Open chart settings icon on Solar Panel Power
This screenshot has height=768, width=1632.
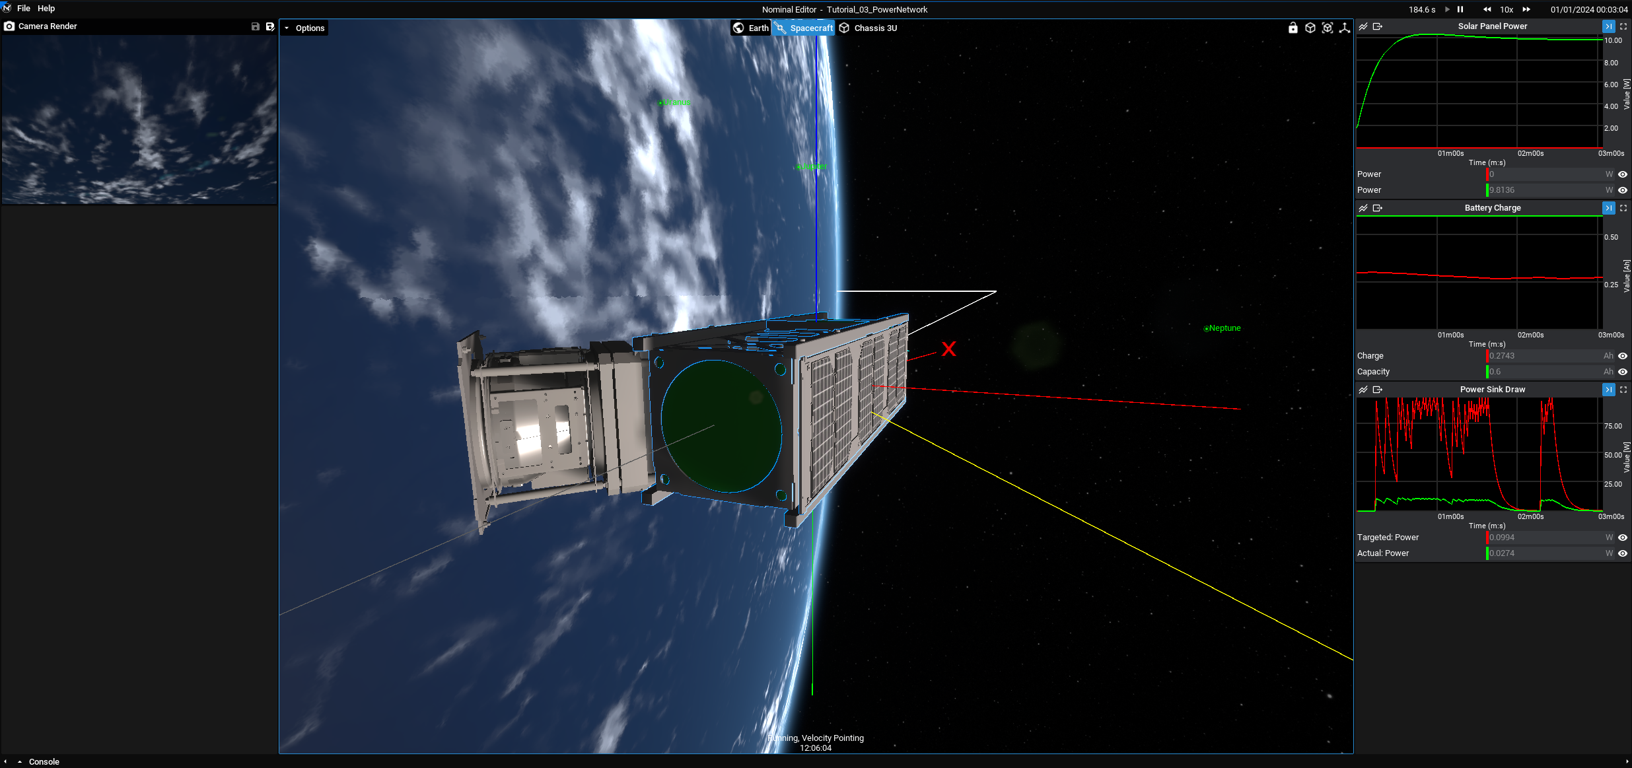click(1363, 26)
